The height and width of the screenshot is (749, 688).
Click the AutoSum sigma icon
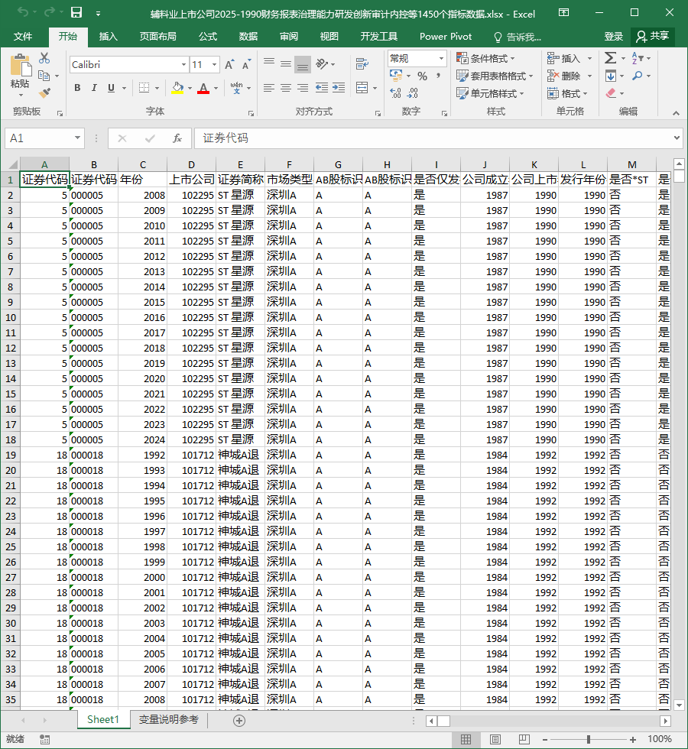pos(610,58)
